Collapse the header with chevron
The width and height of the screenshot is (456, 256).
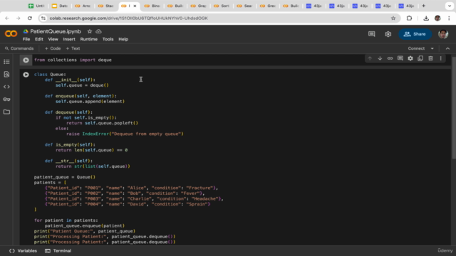coord(447,48)
